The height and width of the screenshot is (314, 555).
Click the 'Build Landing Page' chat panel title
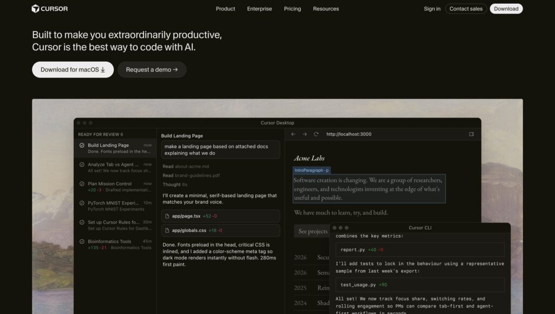pos(182,136)
